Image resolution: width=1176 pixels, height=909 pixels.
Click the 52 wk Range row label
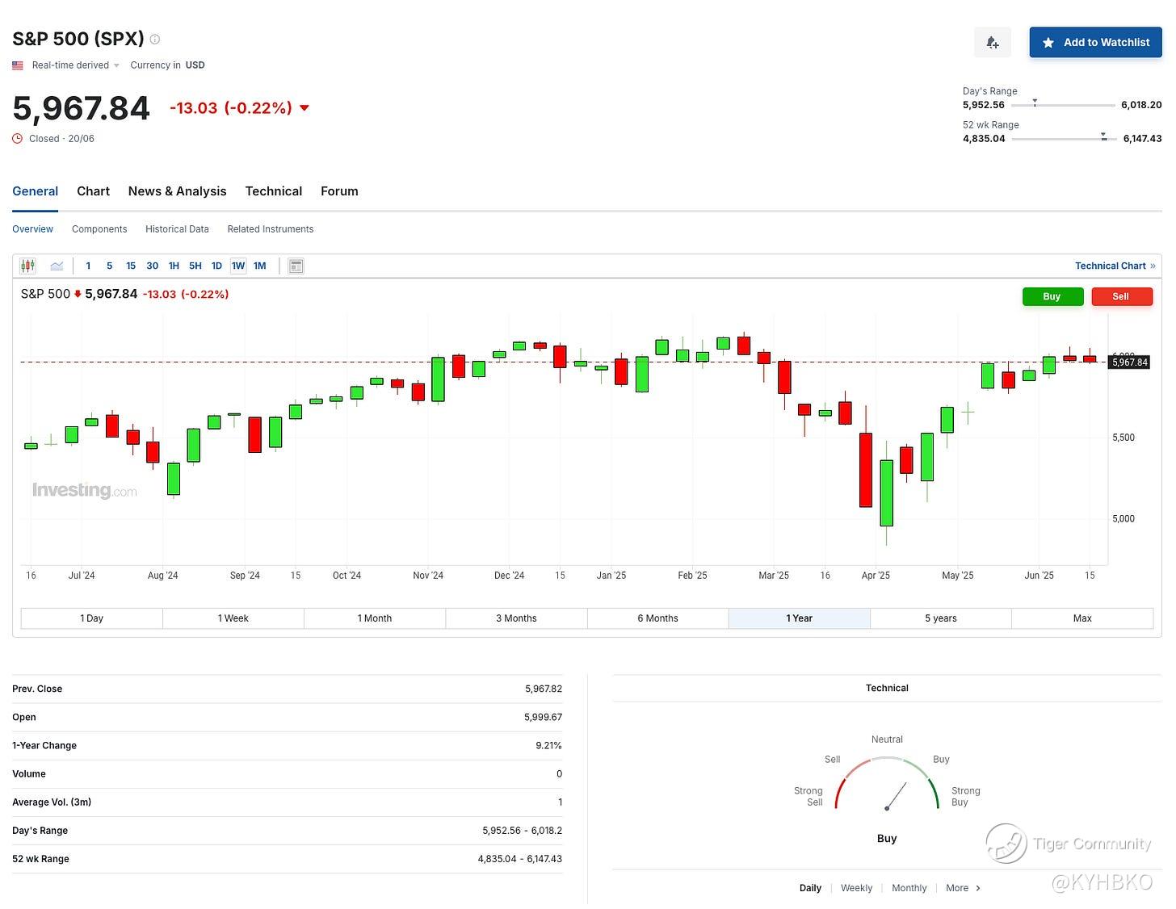pos(40,859)
